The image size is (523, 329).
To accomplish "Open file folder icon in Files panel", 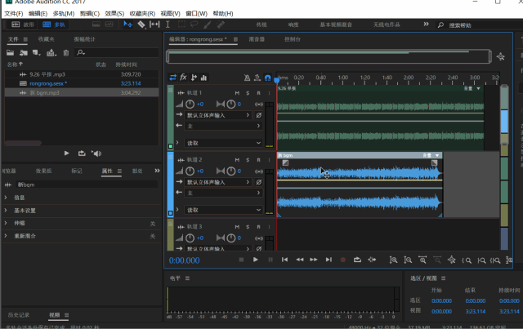I will click(x=11, y=53).
